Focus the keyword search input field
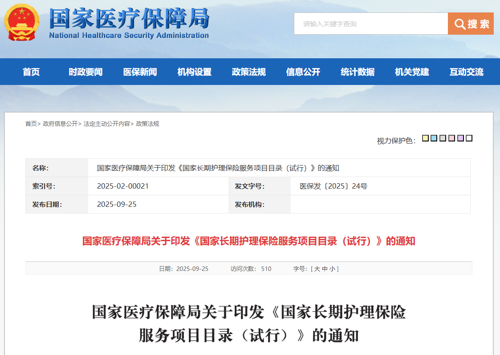This screenshot has height=355, width=500. click(x=370, y=24)
